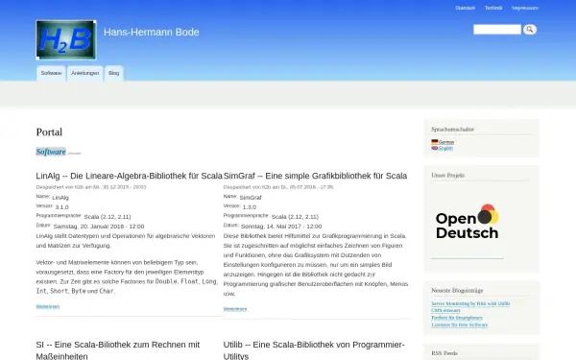Click date Sonntag, 14. Mai 2017
576x360 pixels.
(x=281, y=227)
